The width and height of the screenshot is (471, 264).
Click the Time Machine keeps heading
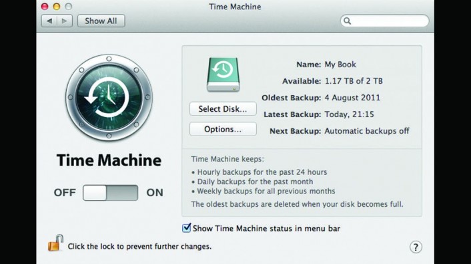point(227,159)
